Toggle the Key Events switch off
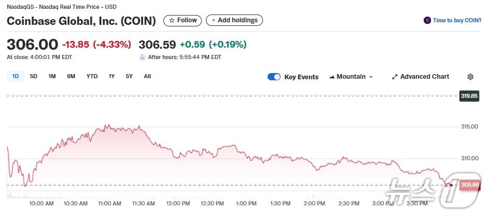Screen dimensions: 488x215 tap(274, 77)
